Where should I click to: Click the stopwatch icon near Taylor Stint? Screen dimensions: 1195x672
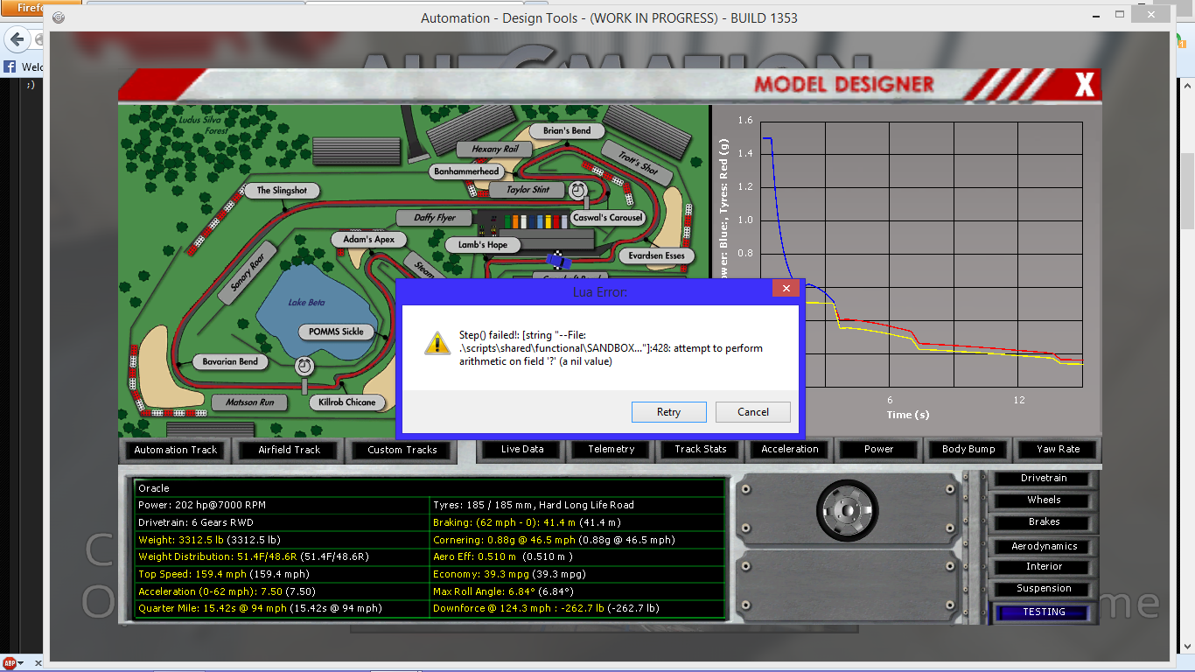point(578,190)
